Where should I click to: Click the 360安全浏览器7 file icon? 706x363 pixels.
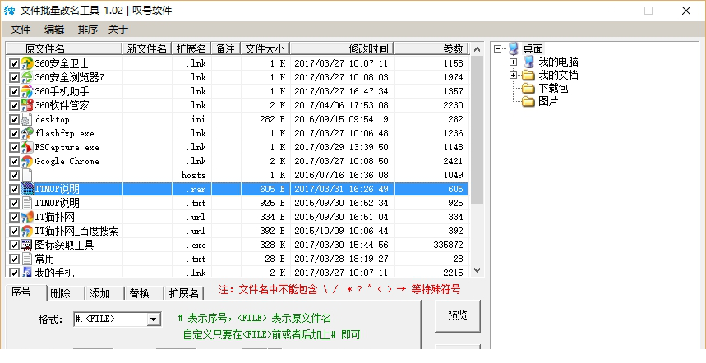[27, 77]
